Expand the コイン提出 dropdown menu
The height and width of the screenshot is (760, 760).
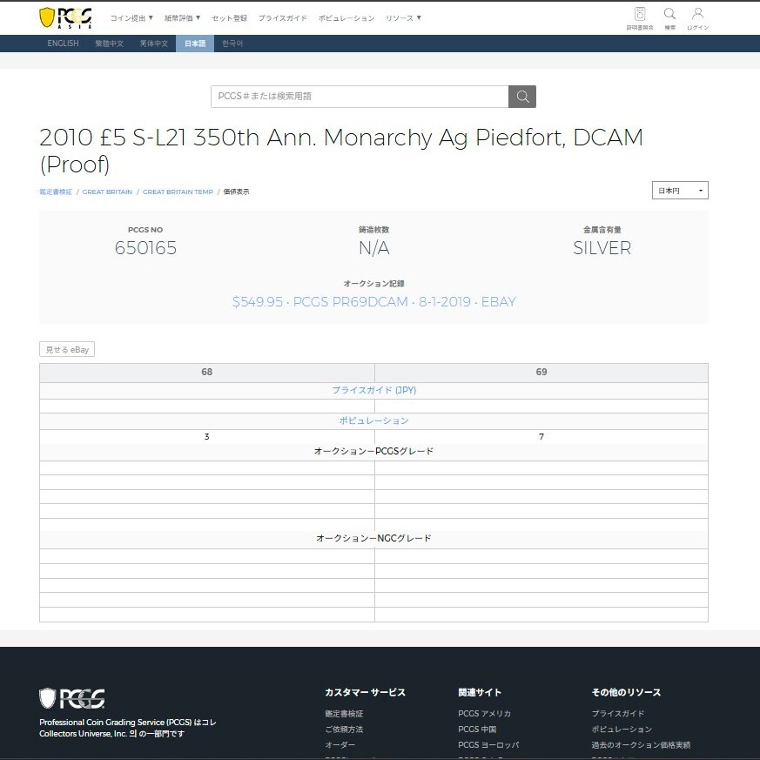(131, 18)
